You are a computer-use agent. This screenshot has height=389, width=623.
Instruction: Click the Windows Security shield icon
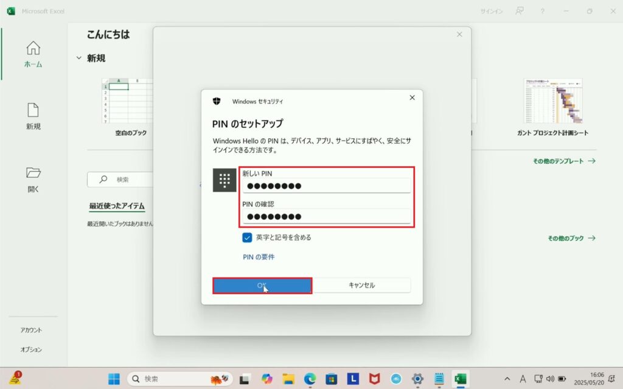[217, 101]
